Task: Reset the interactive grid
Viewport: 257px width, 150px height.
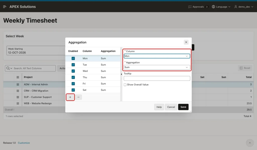Action: (x=245, y=68)
